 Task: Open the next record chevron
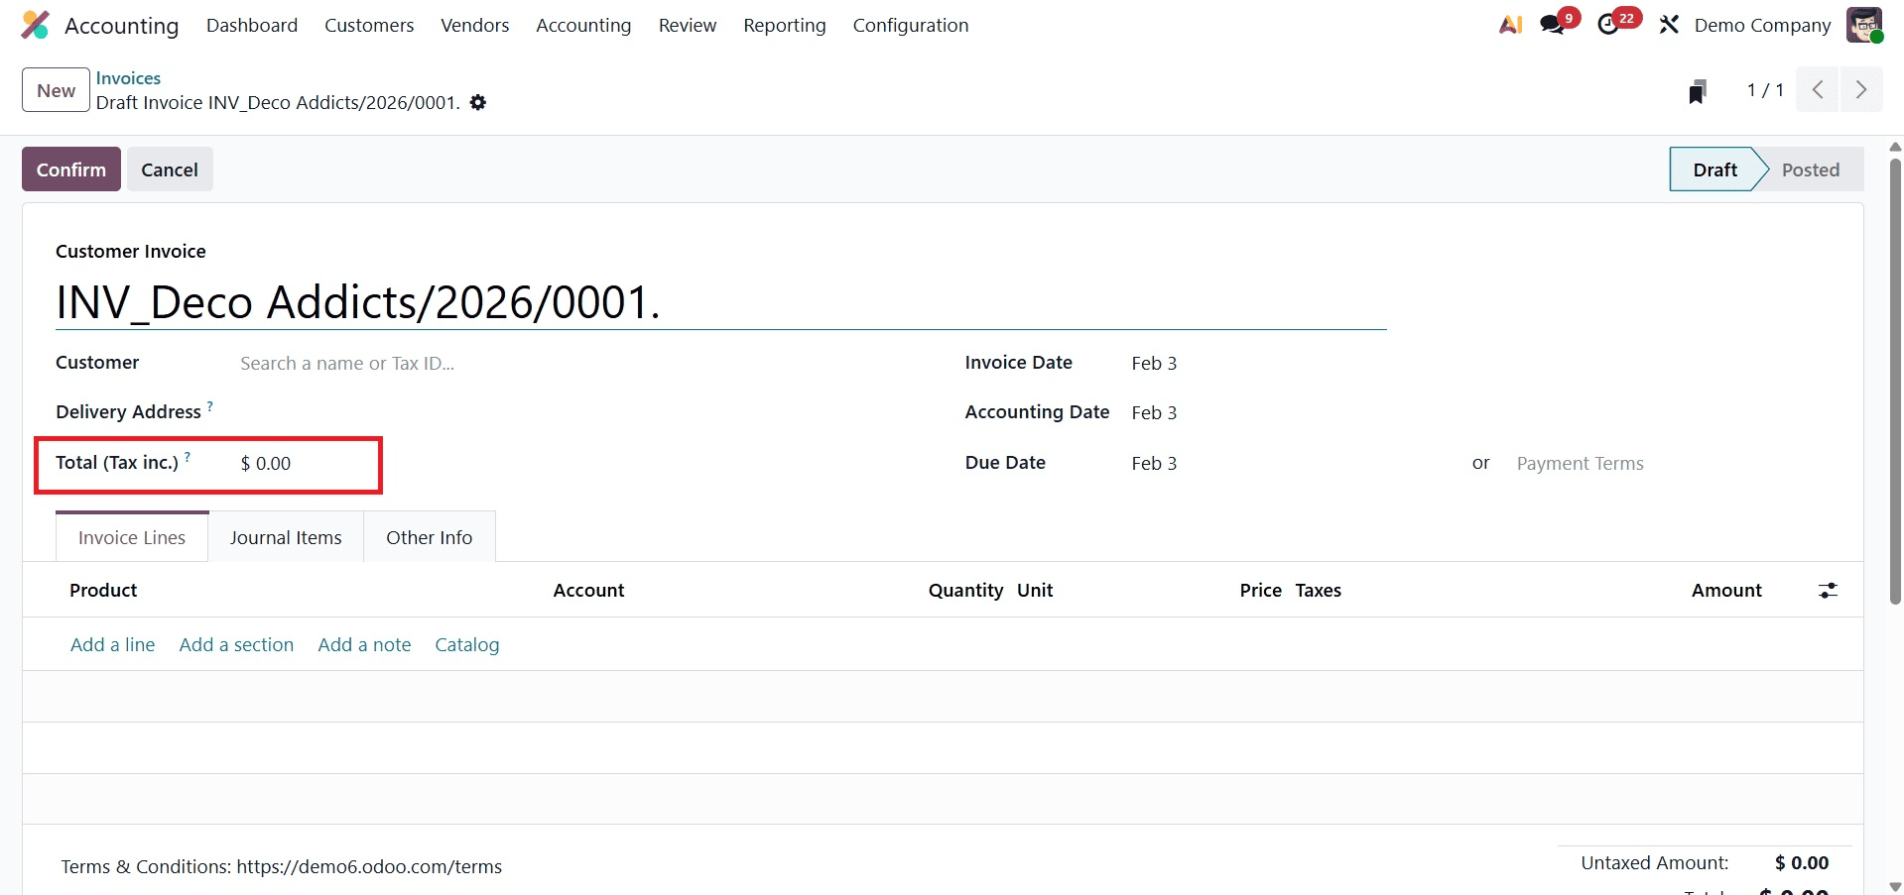pos(1862,89)
